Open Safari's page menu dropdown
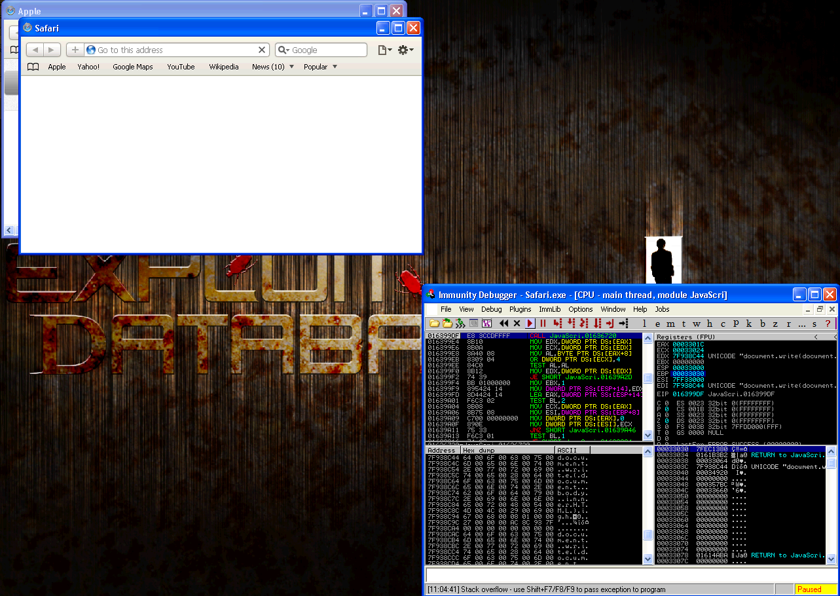 [x=385, y=50]
